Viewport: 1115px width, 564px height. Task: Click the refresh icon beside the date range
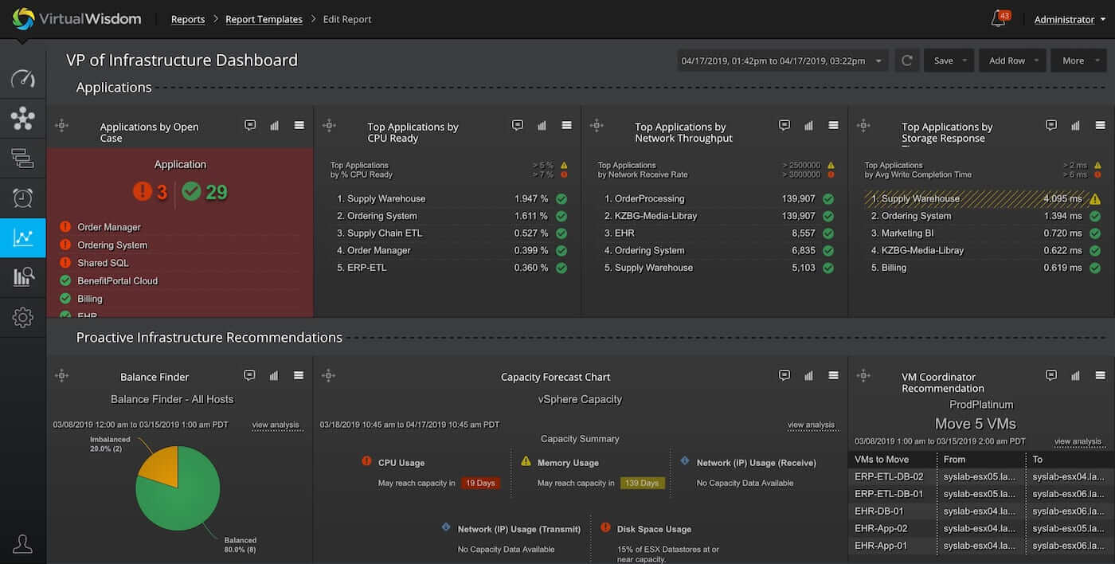[906, 61]
